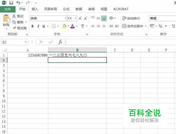Open the ACROBAT tab
176x134 pixels.
pyautogui.click(x=121, y=9)
